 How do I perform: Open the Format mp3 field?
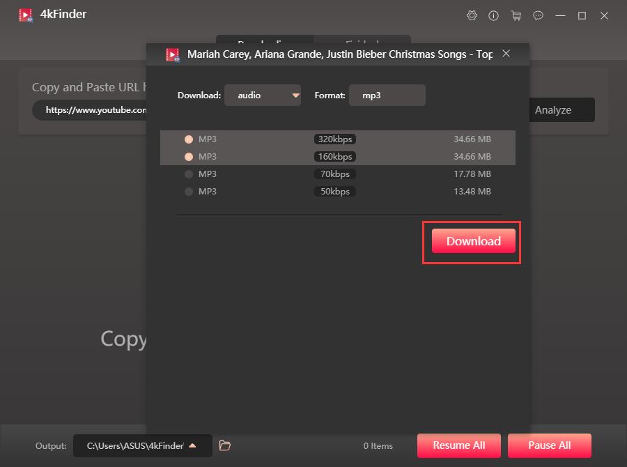point(387,95)
